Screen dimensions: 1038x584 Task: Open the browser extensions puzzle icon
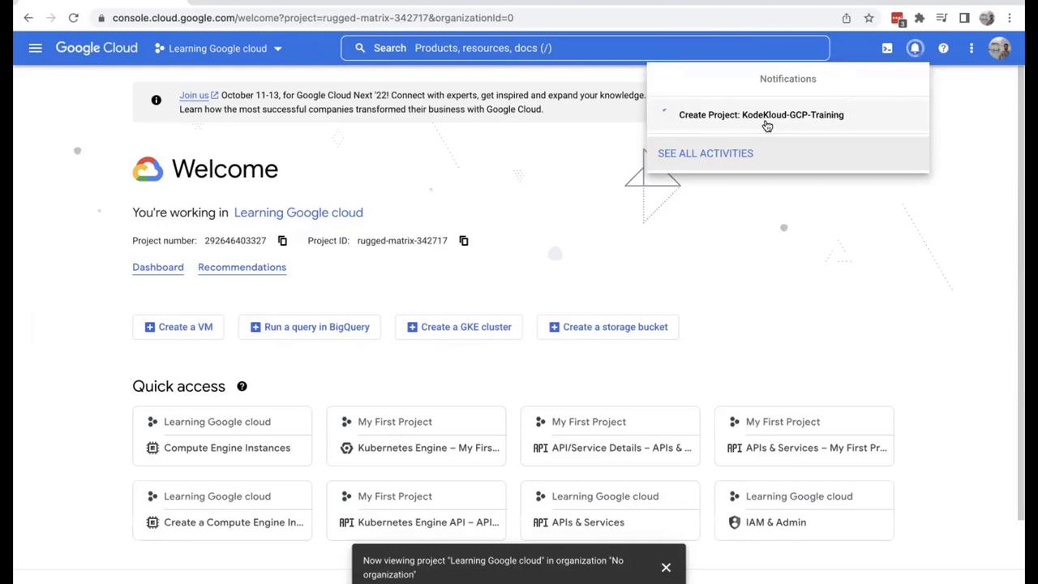[x=920, y=18]
